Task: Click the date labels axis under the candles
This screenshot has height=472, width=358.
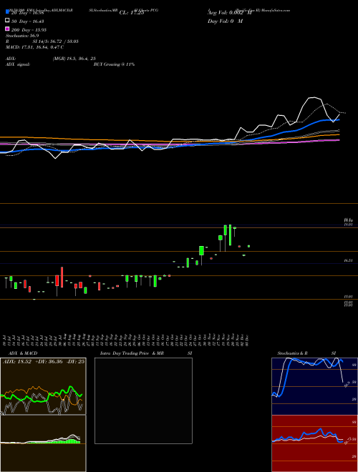Action: pos(127,340)
